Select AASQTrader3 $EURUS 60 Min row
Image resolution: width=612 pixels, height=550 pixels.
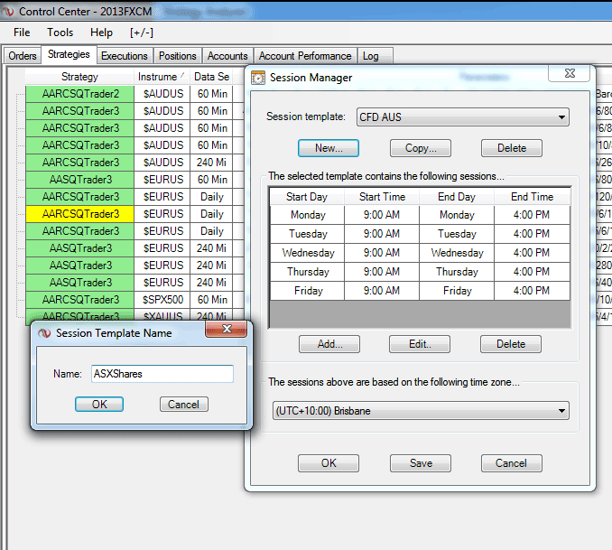tap(133, 180)
